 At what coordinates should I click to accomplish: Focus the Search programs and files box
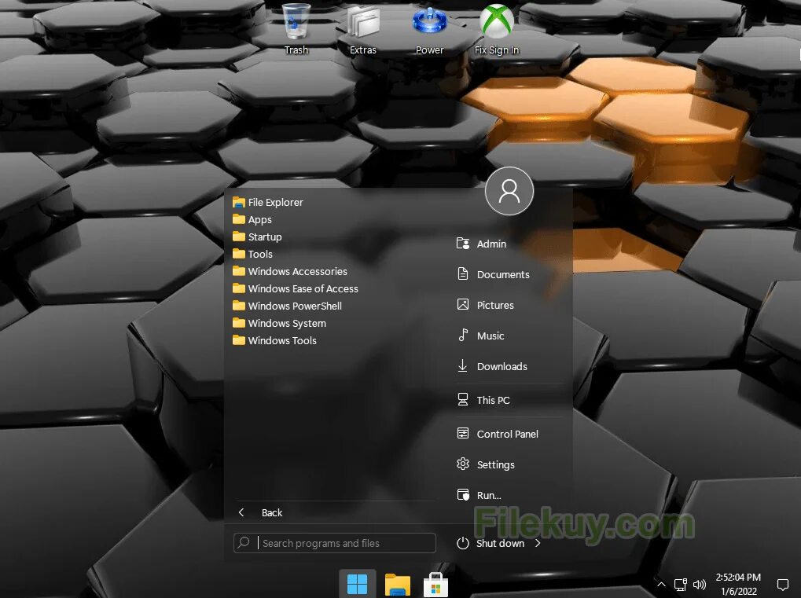pos(335,543)
